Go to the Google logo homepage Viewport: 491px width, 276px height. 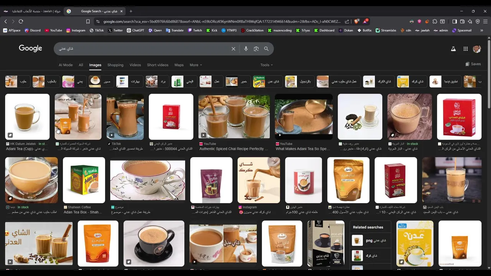pyautogui.click(x=30, y=48)
